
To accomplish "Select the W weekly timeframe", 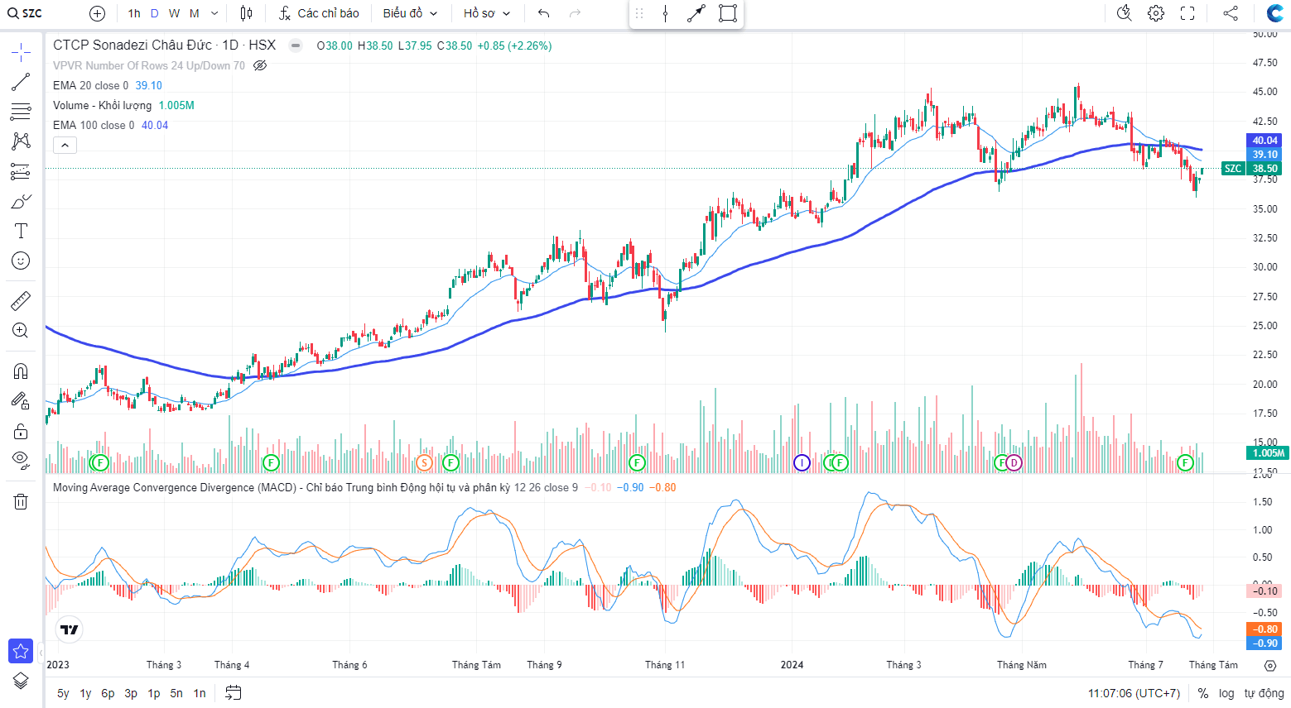I will point(174,13).
